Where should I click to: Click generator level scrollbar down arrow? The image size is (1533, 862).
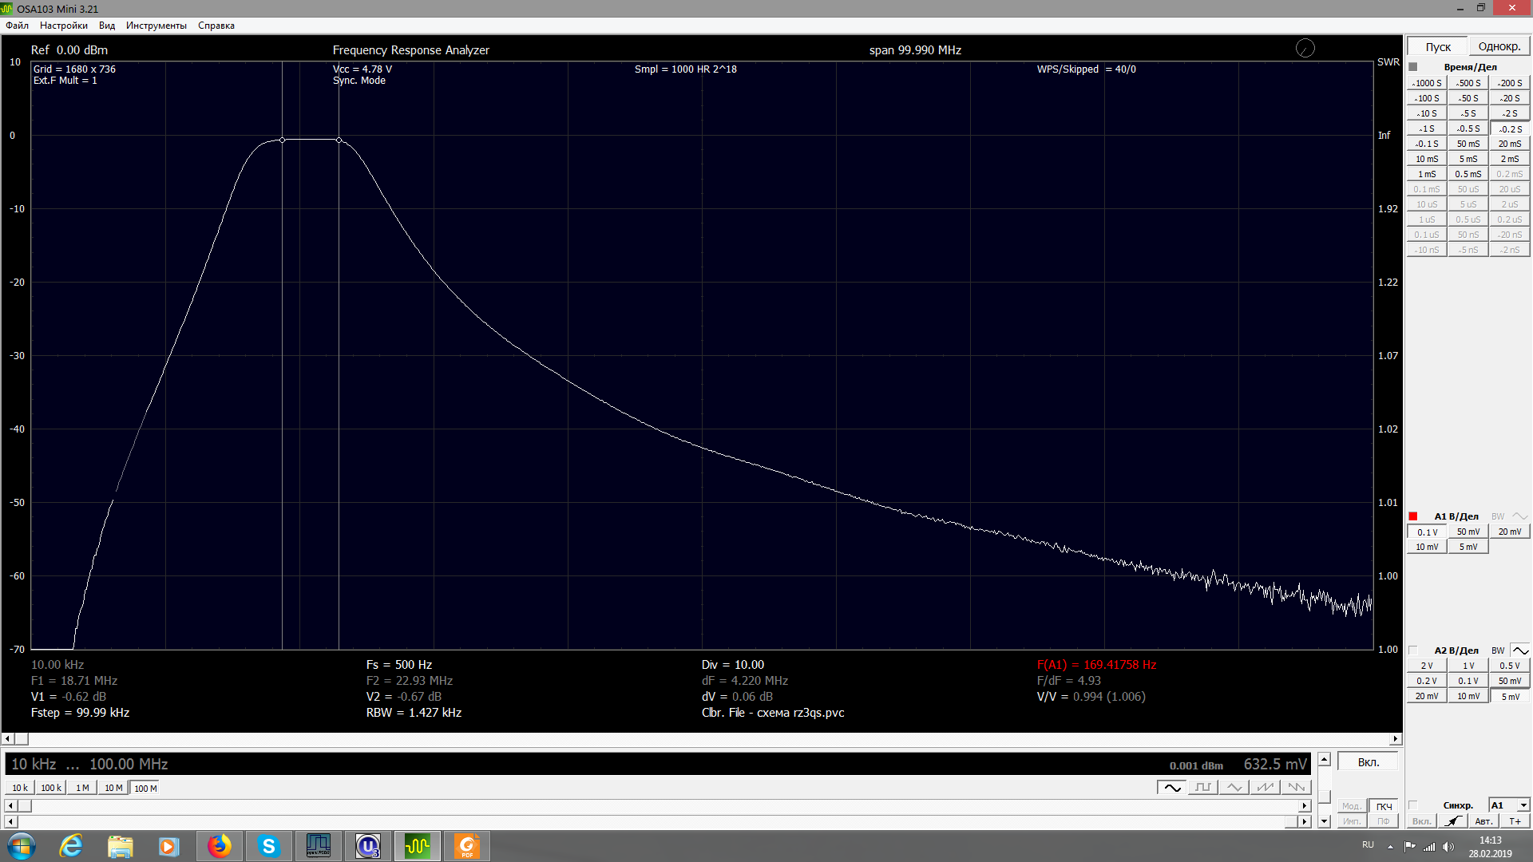pyautogui.click(x=1324, y=821)
